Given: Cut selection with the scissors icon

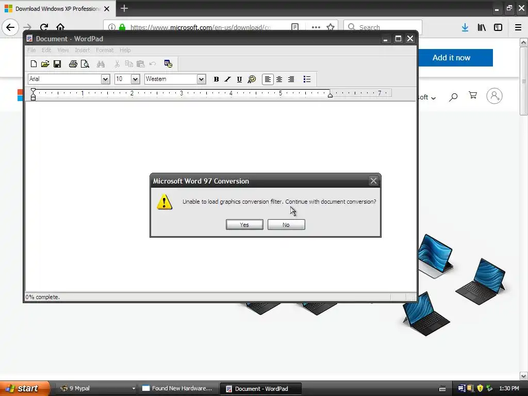Looking at the screenshot, I should [117, 64].
